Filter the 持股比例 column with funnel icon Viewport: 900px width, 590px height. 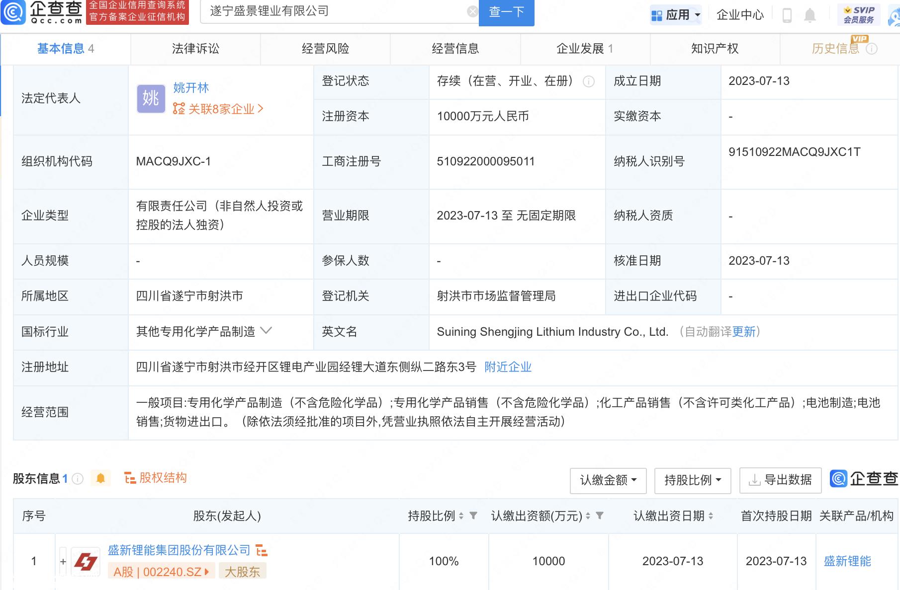pyautogui.click(x=473, y=516)
